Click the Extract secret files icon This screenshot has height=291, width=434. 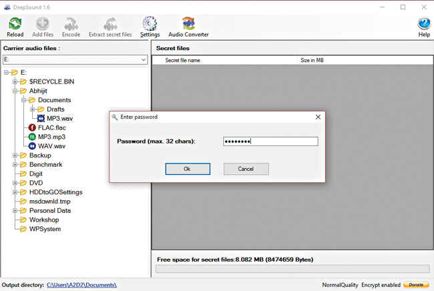pos(110,24)
